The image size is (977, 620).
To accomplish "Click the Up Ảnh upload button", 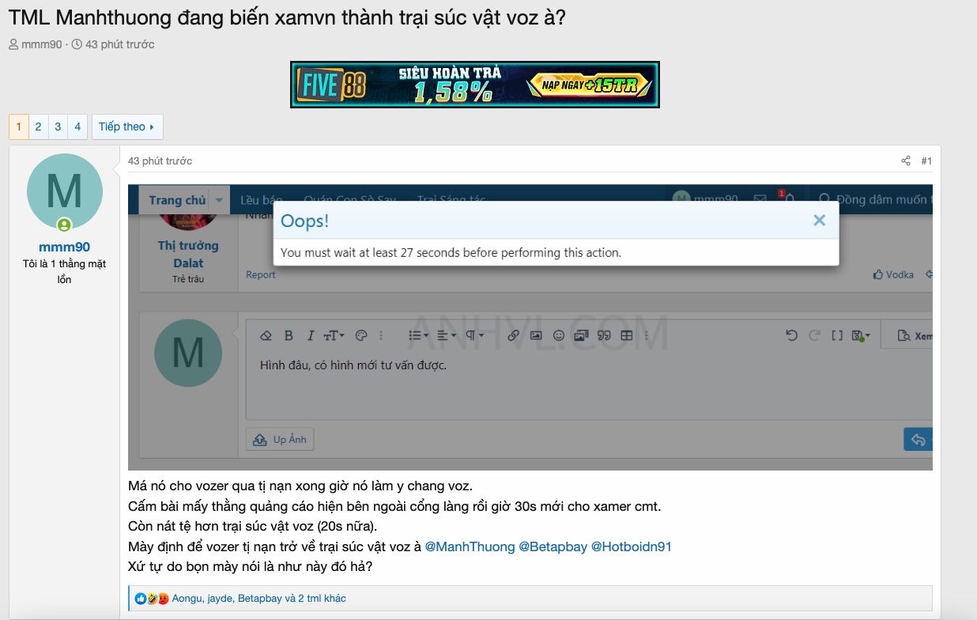I will click(x=278, y=439).
